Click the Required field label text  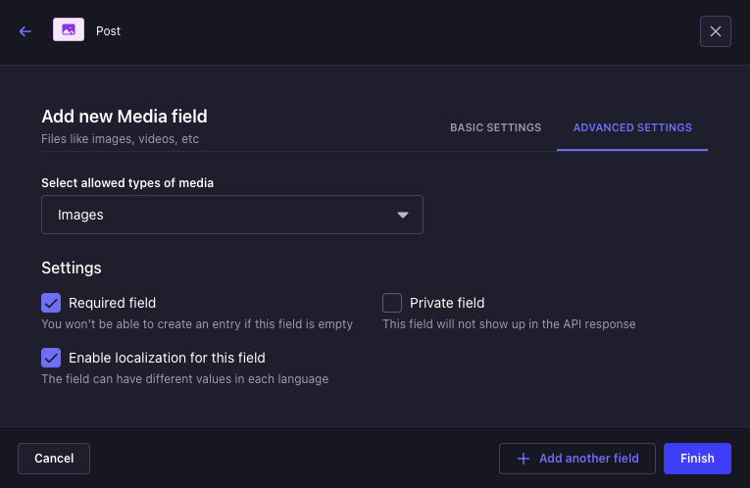[112, 303]
